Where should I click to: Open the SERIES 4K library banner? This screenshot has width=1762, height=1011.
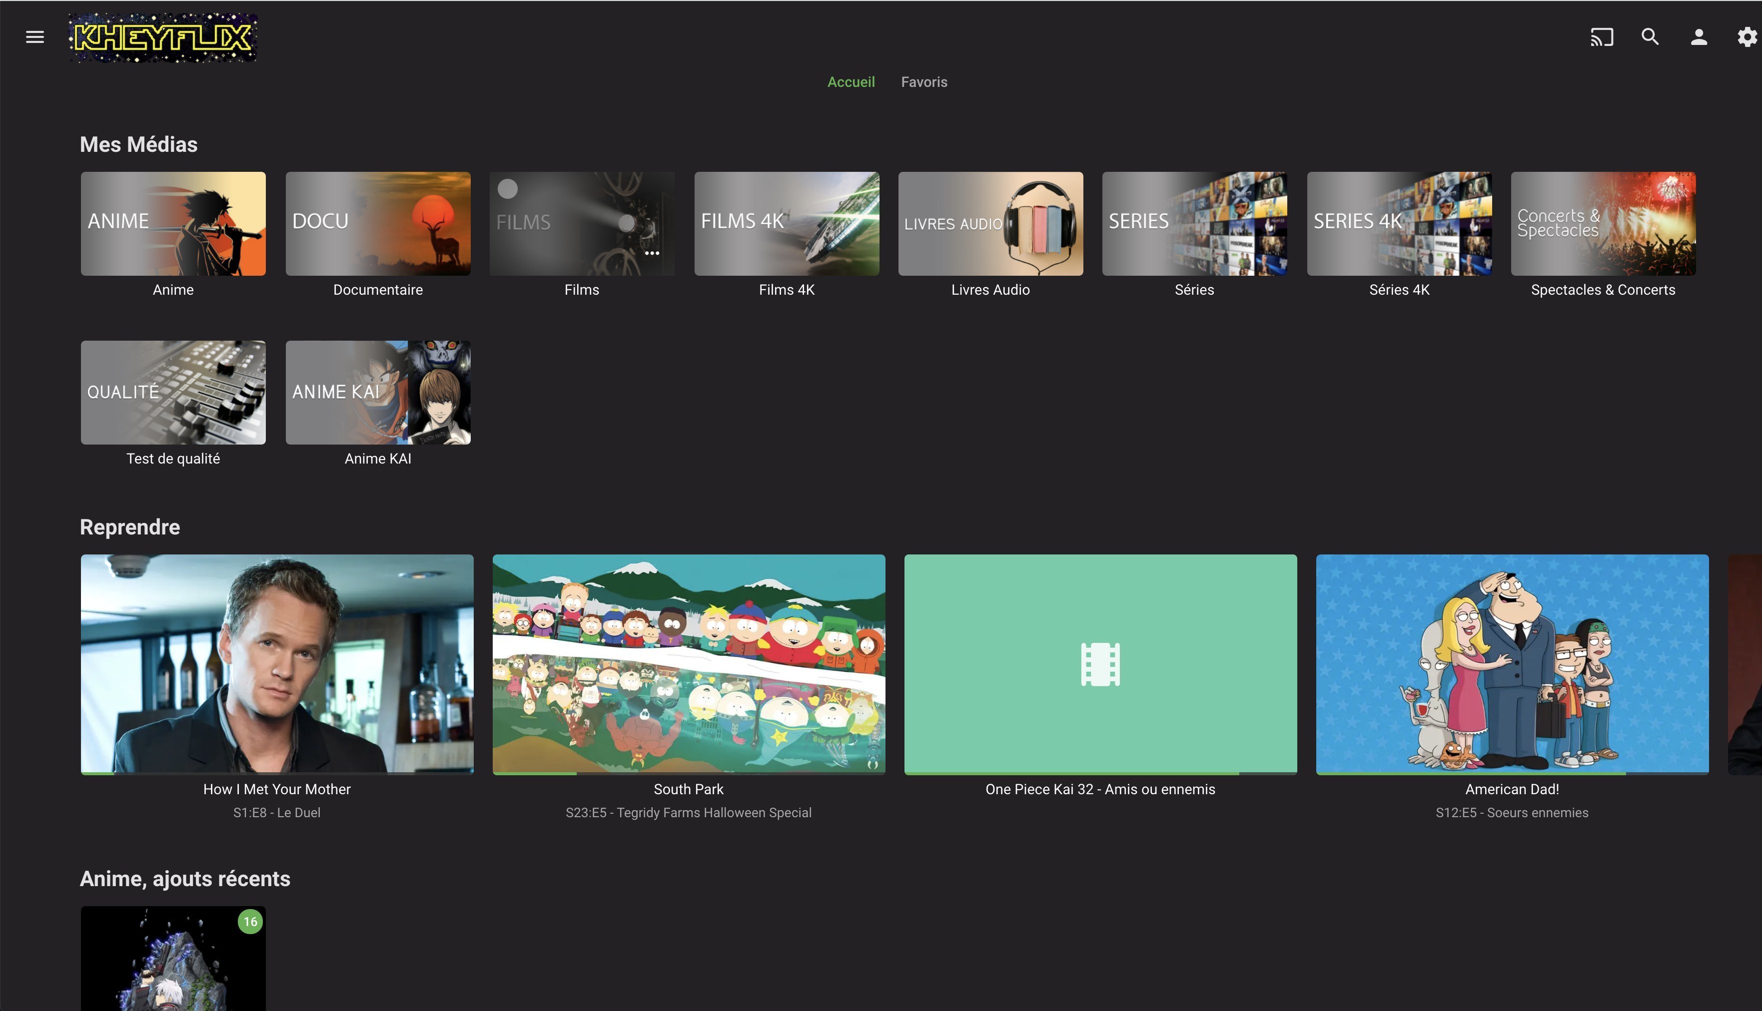(x=1399, y=224)
